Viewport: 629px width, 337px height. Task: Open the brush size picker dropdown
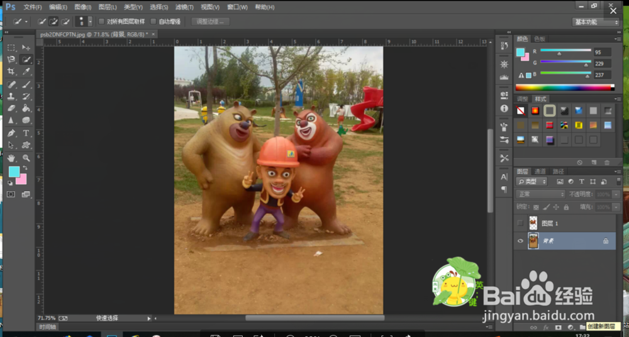(x=90, y=21)
